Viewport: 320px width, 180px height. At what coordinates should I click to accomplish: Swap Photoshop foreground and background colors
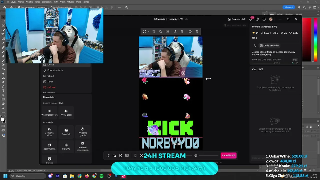pos(4,117)
